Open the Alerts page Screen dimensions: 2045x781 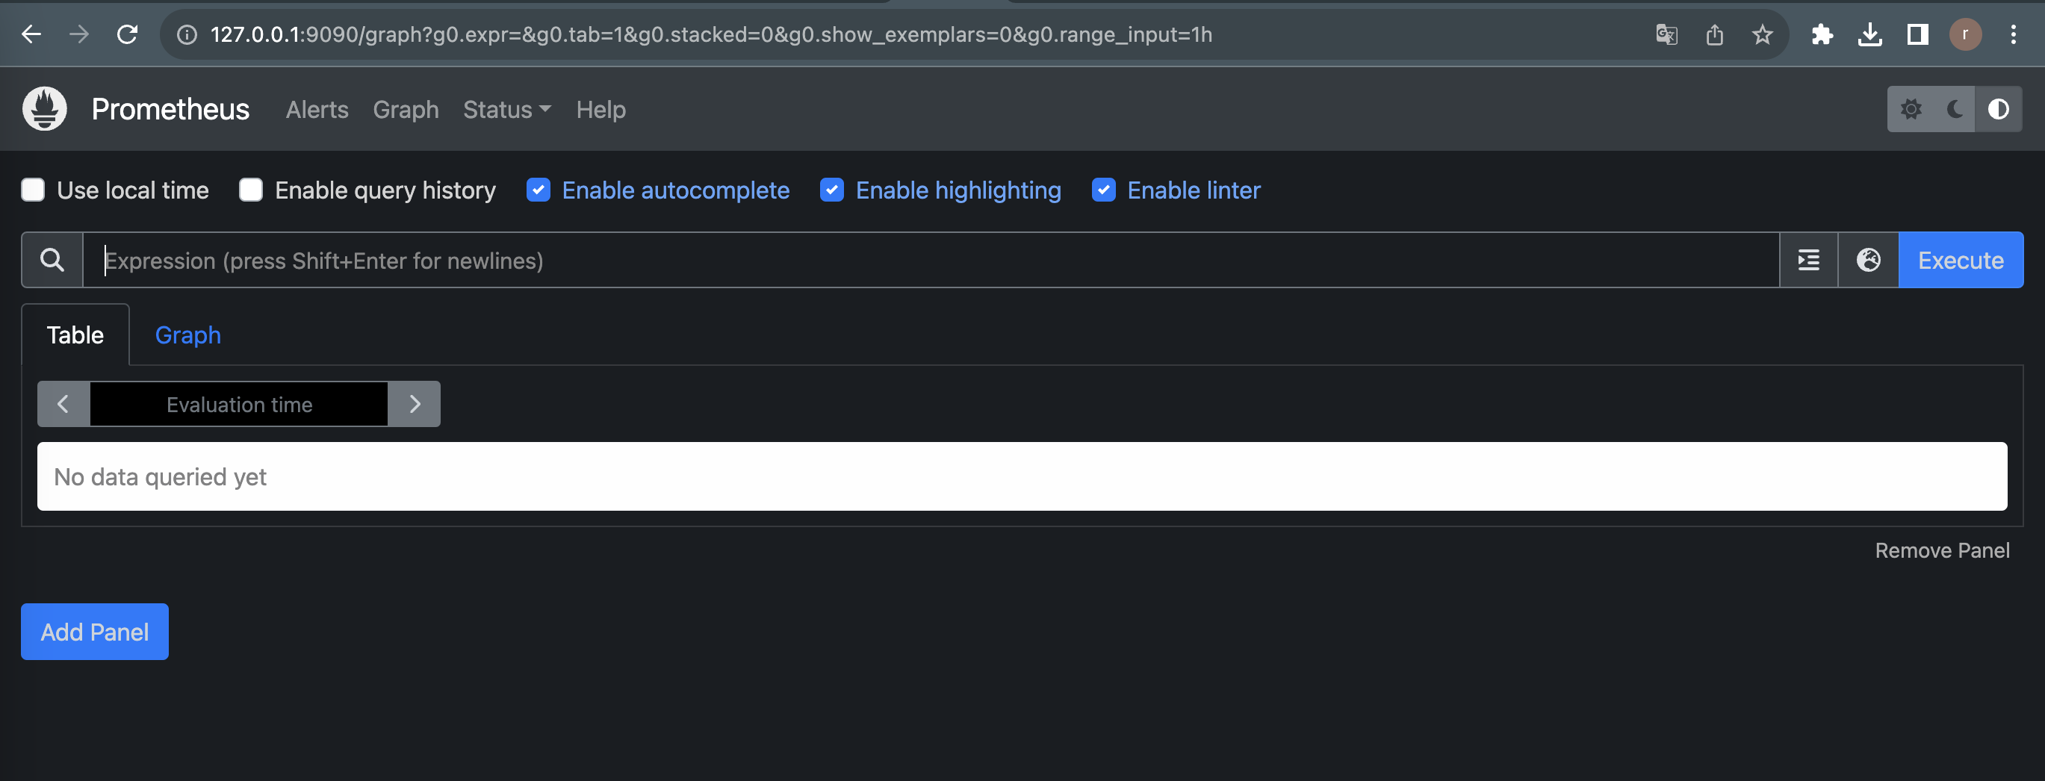point(317,110)
